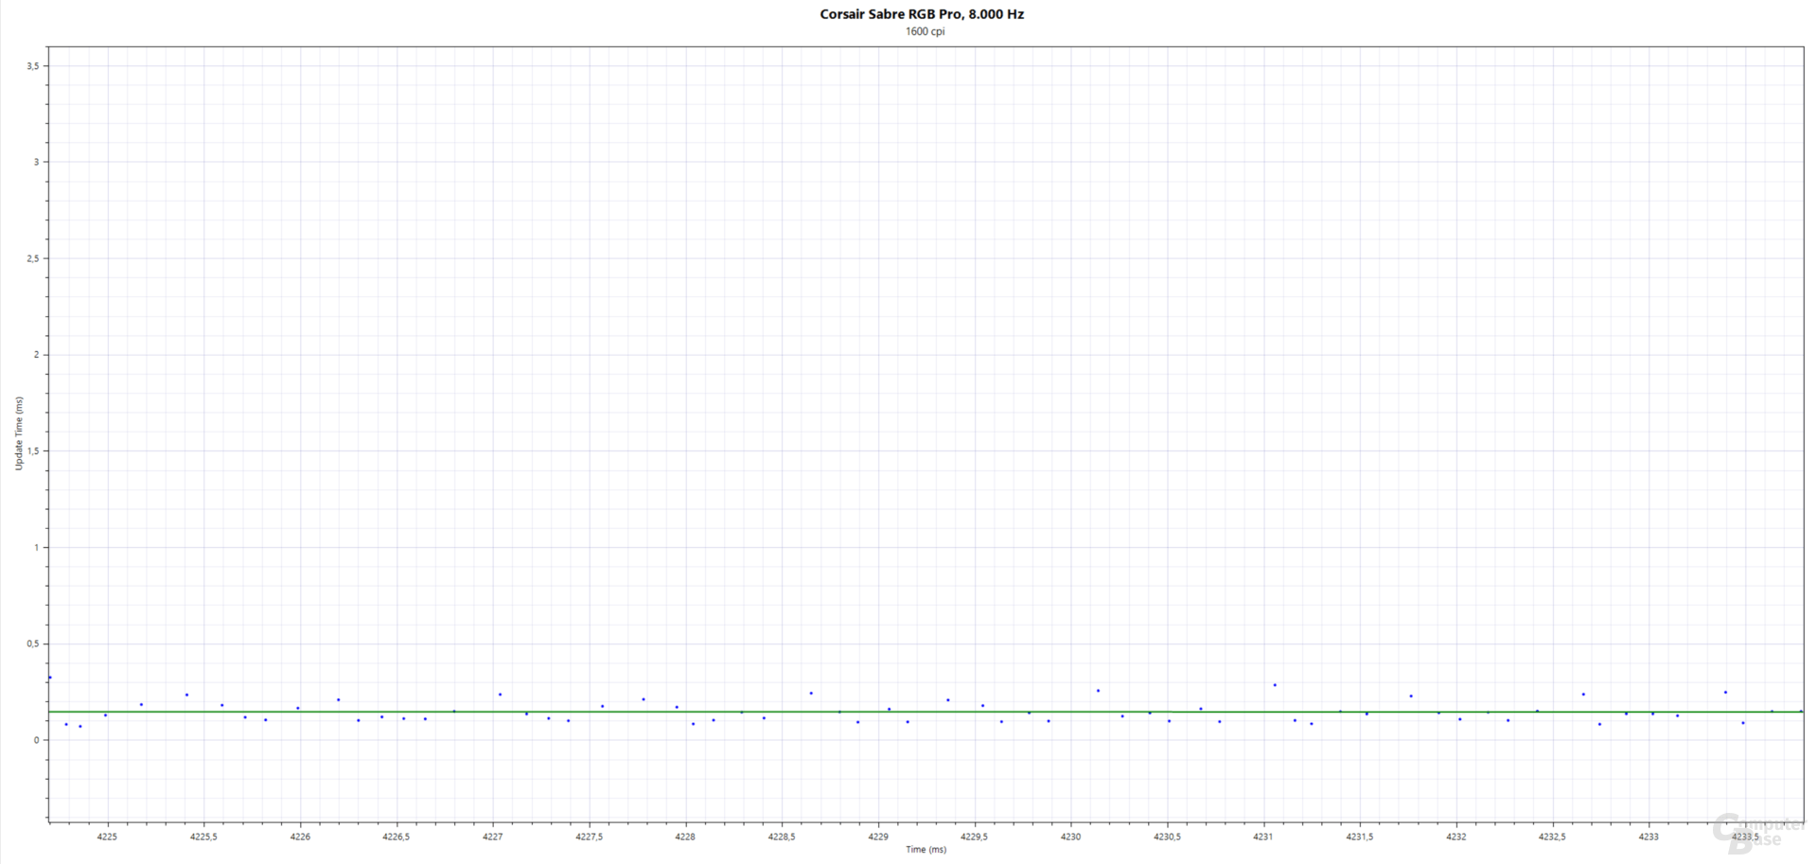Click the x-axis tick label 4226

pos(300,837)
